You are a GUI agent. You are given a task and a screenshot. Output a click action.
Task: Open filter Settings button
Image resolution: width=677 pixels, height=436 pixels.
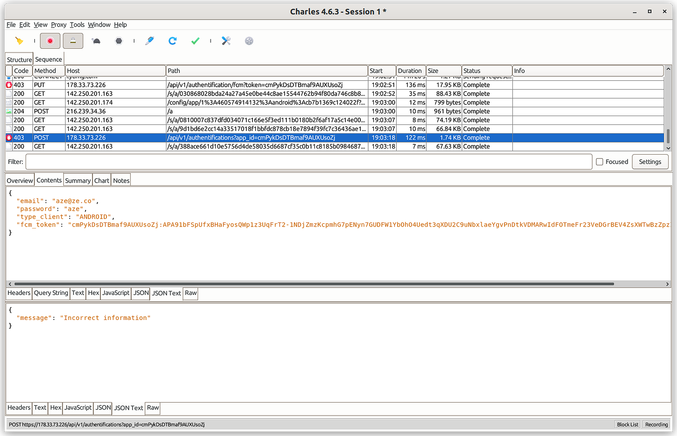point(650,162)
